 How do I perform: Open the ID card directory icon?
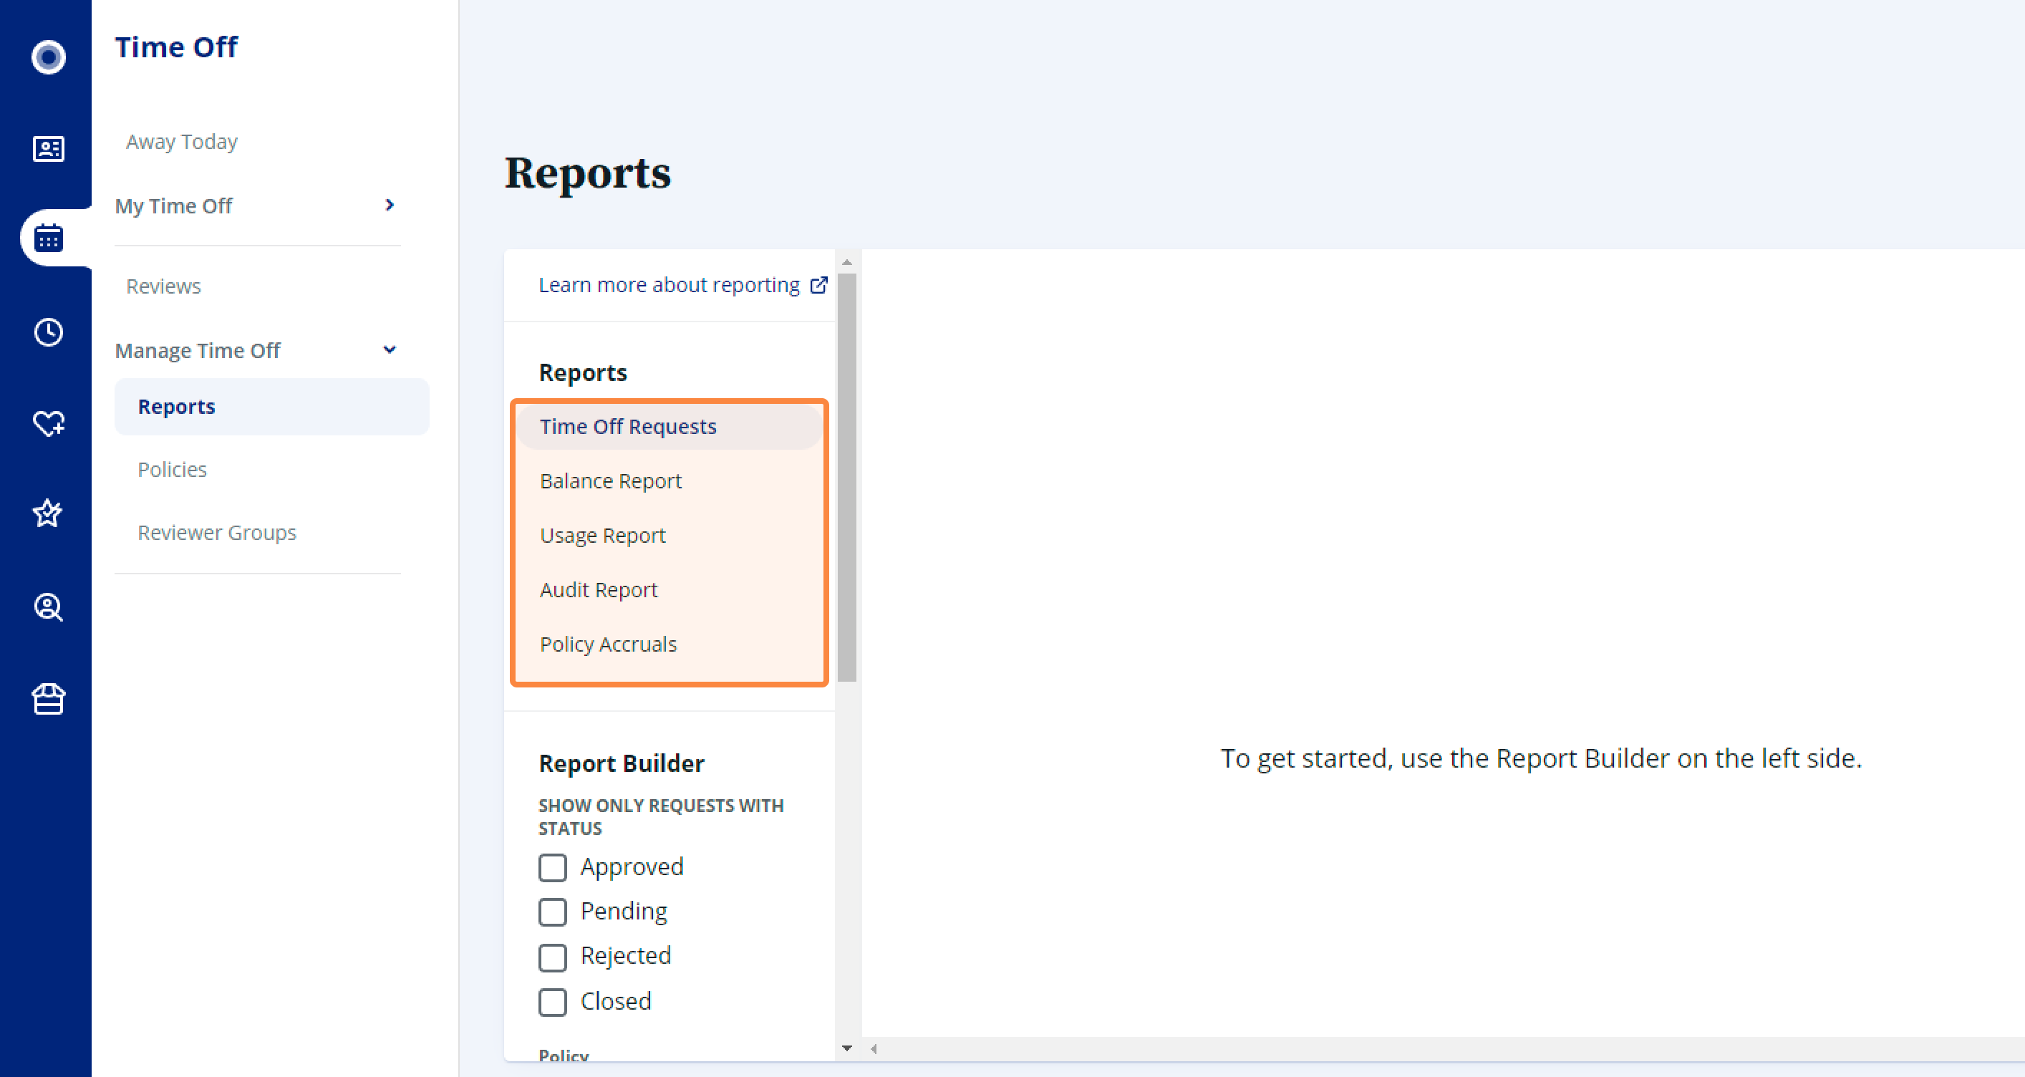pyautogui.click(x=48, y=148)
